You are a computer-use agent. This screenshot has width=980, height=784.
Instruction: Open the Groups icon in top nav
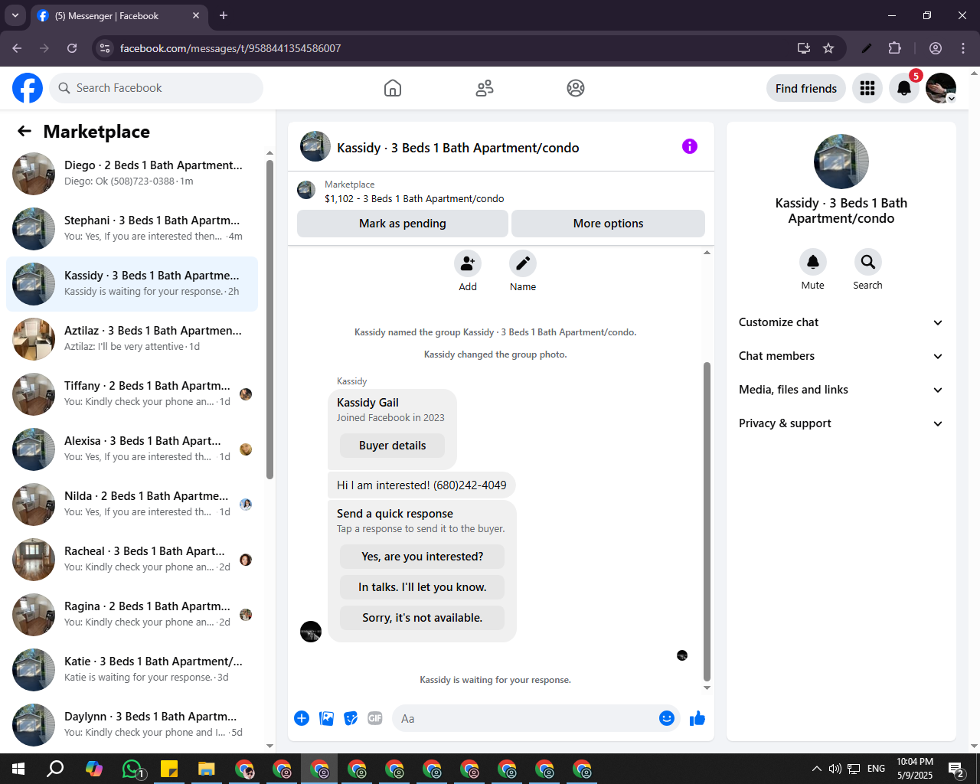point(576,88)
